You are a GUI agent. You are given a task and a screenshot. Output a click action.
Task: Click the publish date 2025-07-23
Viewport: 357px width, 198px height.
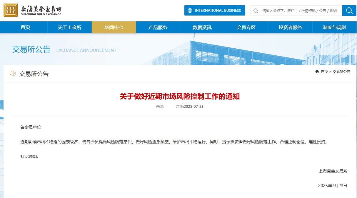click(x=193, y=107)
